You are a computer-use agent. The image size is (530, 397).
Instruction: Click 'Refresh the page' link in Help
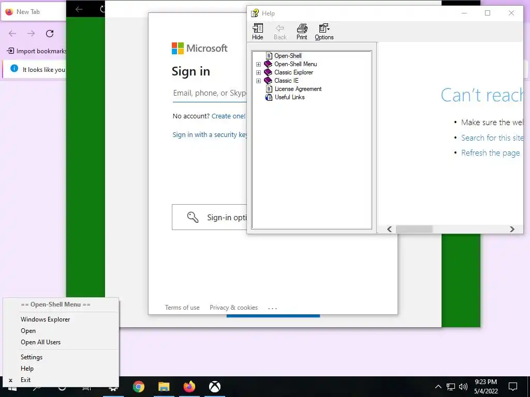[491, 153]
